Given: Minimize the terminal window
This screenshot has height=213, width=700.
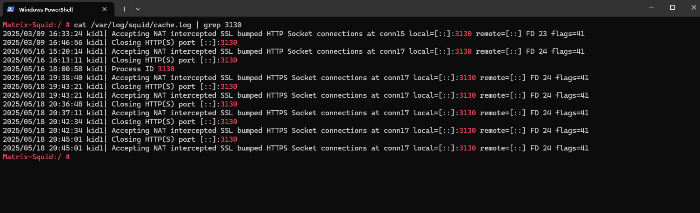Looking at the screenshot, I should tap(651, 7).
